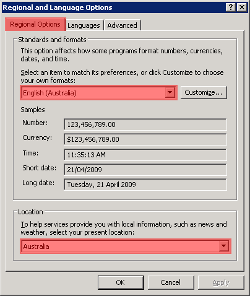Open the Australia location dropdown arrow

224,246
